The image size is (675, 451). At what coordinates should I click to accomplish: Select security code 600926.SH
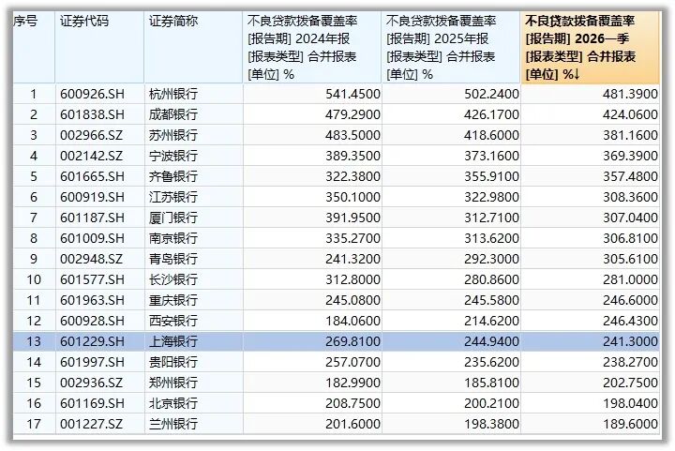(92, 94)
